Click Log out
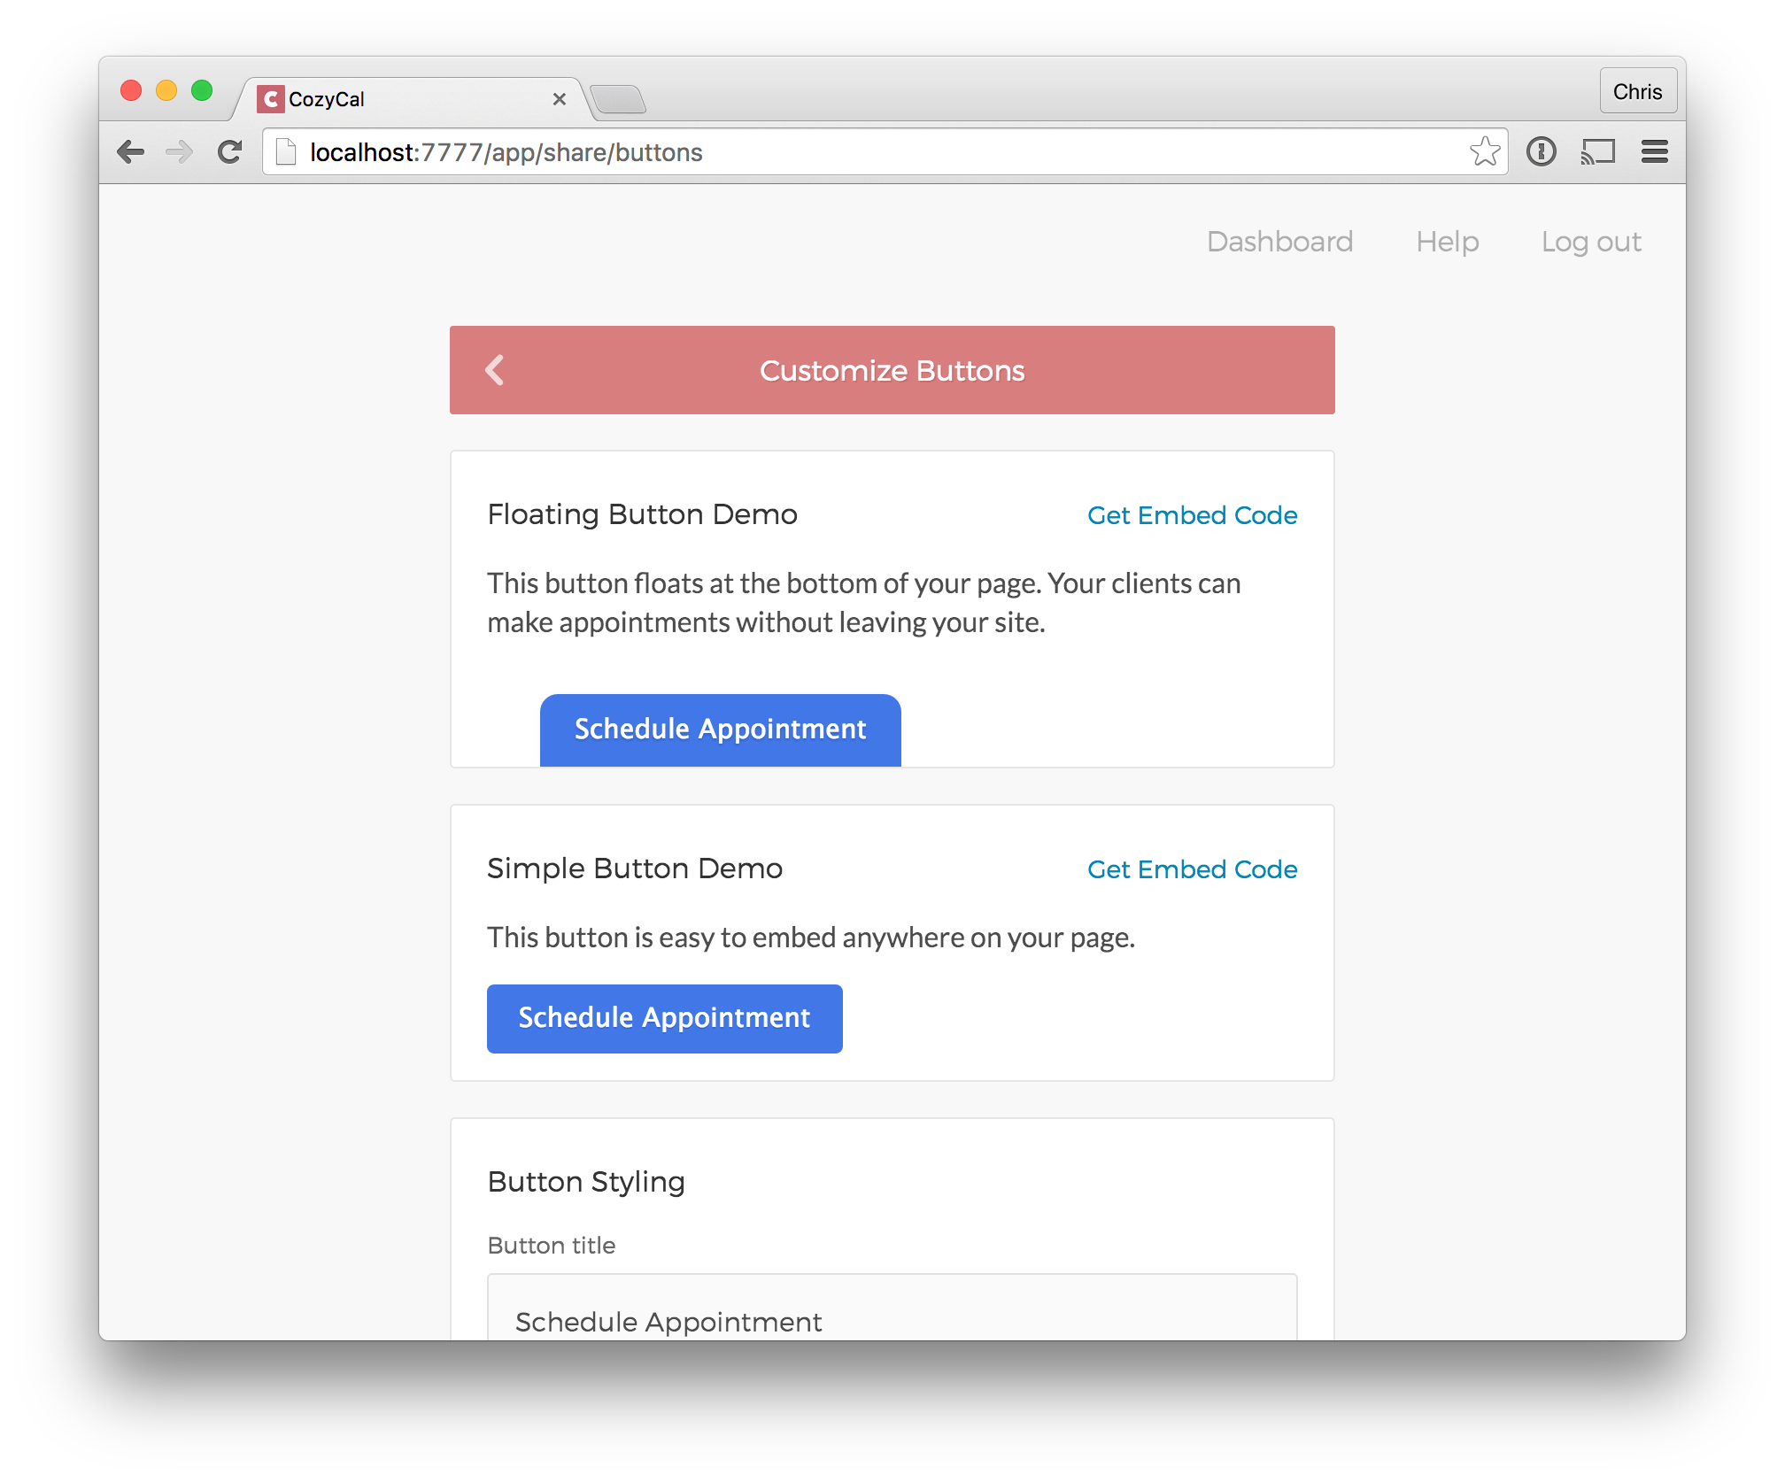The image size is (1785, 1482). click(1591, 242)
